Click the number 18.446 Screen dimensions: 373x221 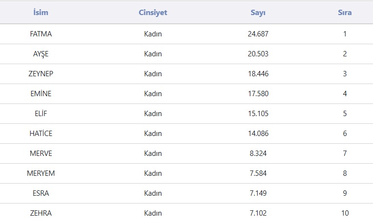click(258, 74)
